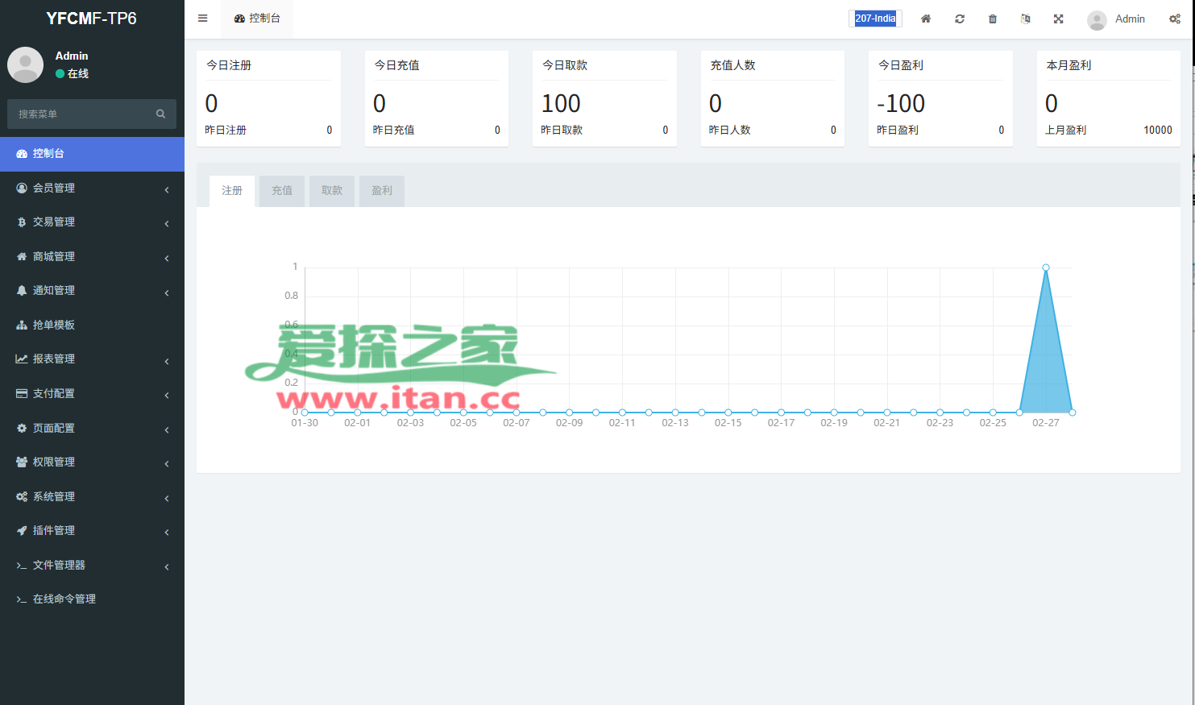Viewport: 1195px width, 705px height.
Task: Click the trash clear-cache icon
Action: coord(993,19)
